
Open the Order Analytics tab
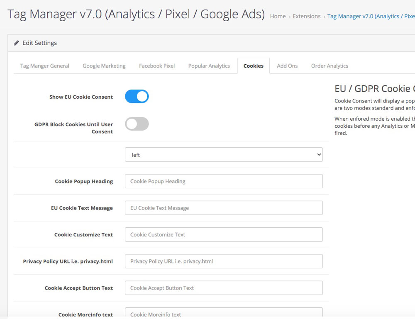click(x=330, y=66)
